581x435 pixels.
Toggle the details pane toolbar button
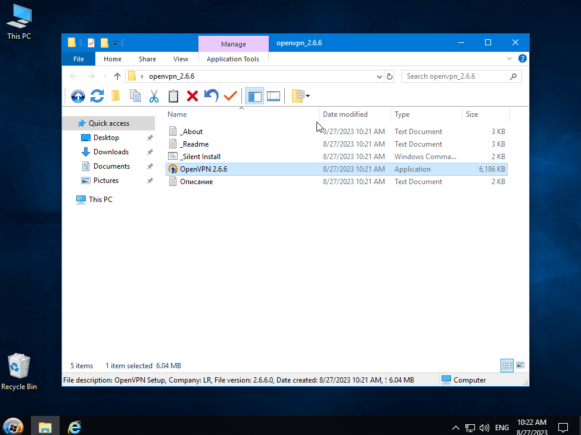point(274,96)
